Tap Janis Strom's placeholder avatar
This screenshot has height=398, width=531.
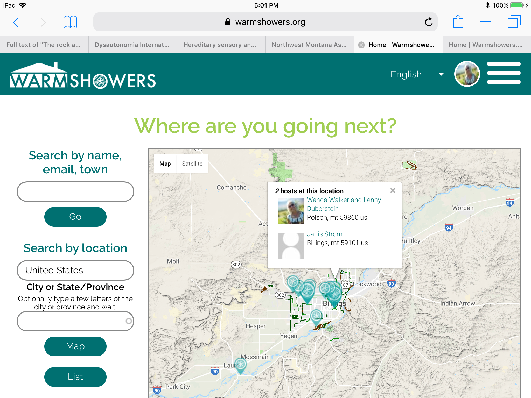click(291, 245)
